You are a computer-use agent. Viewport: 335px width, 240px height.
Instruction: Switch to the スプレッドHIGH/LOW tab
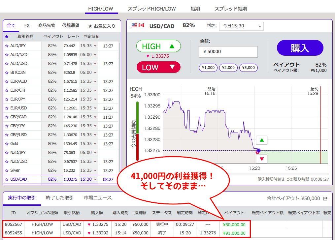(152, 9)
